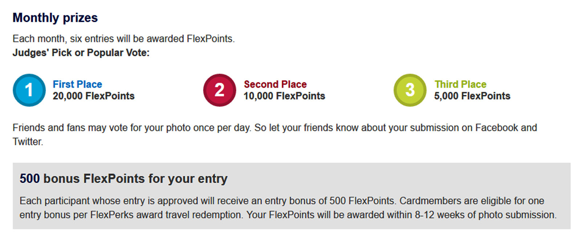Click the 500 bonus FlexPoints heading
Image resolution: width=581 pixels, height=245 pixels.
point(123,179)
